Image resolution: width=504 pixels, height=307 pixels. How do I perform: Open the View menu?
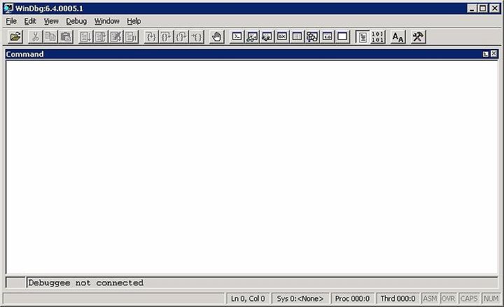(x=51, y=21)
